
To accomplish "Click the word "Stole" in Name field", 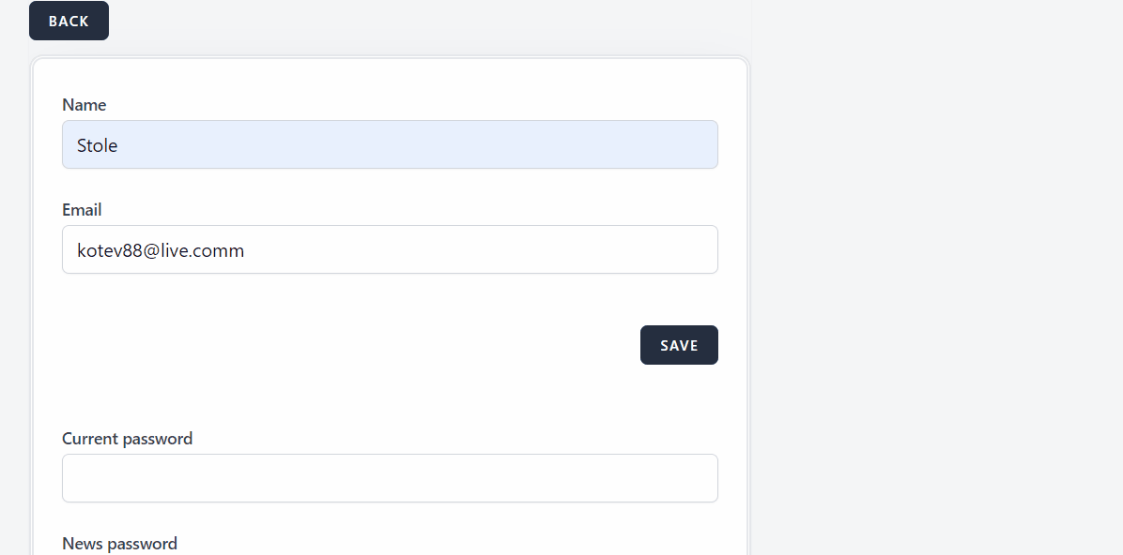I will pos(97,145).
